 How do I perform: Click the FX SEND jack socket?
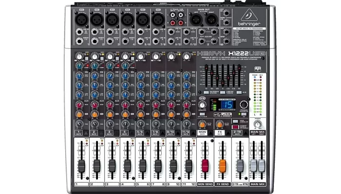(227, 41)
